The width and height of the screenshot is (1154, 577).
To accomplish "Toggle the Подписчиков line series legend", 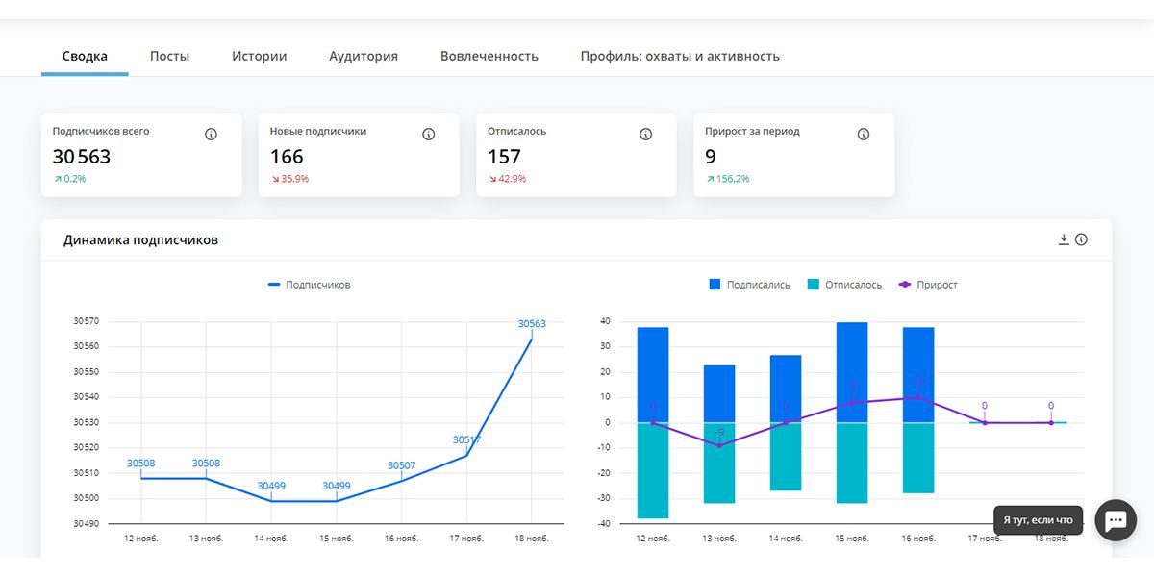I will coord(310,285).
